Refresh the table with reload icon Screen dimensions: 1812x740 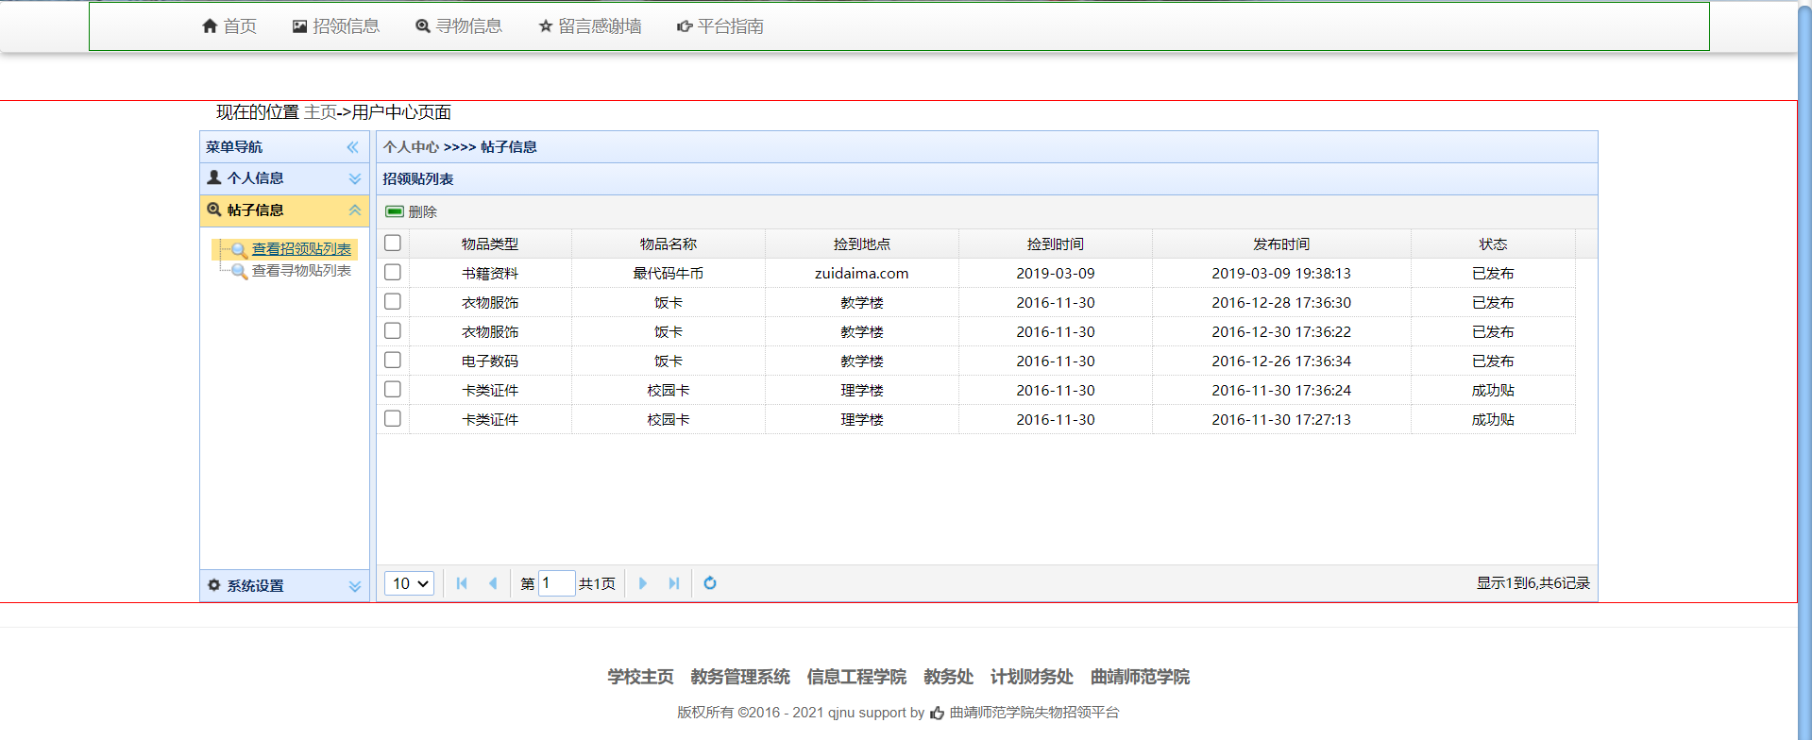710,583
